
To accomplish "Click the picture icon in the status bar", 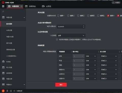I will (x=11, y=91).
